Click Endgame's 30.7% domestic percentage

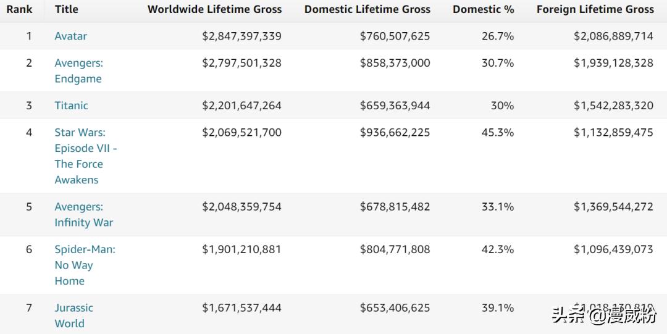497,63
